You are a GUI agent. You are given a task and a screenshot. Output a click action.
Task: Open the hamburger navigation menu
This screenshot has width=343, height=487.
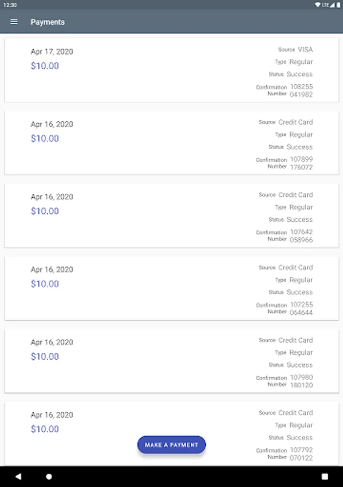pyautogui.click(x=14, y=22)
